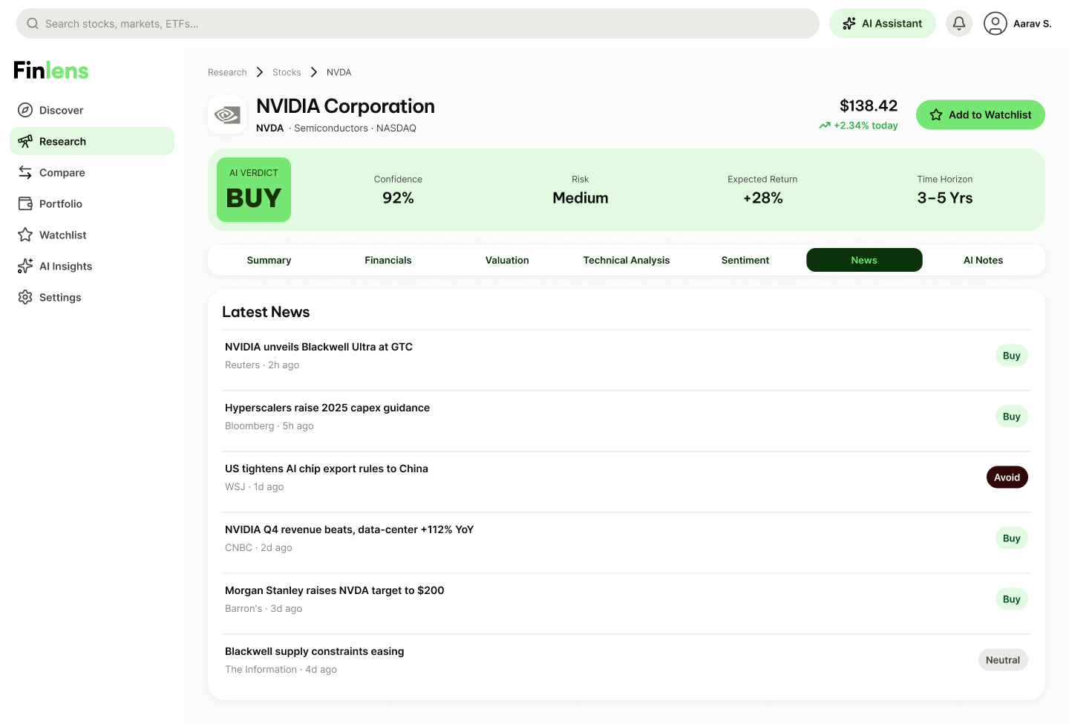1069x724 pixels.
Task: Click the Buy tag on Blackwell Ultra news
Action: [1012, 356]
